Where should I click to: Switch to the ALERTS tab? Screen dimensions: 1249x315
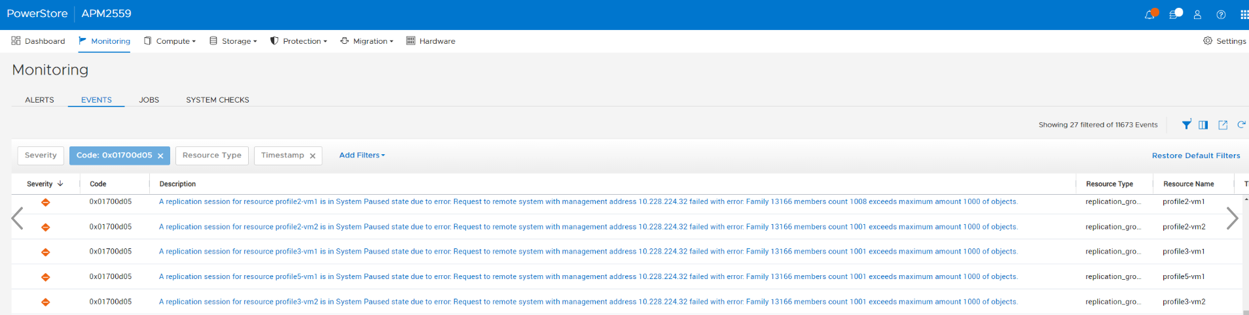tap(39, 100)
